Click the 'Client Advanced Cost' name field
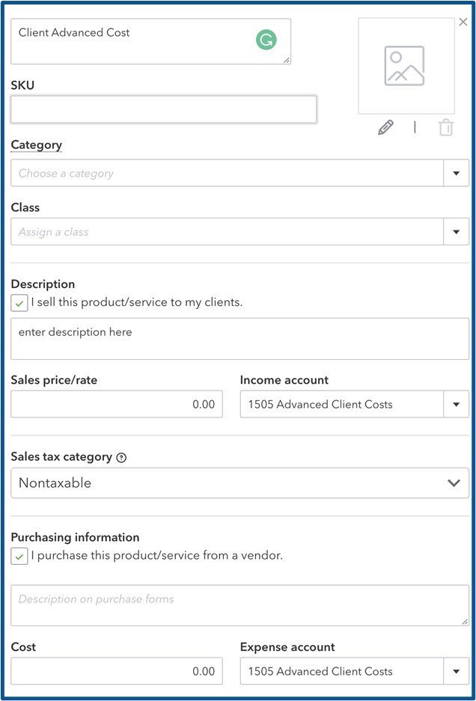The height and width of the screenshot is (701, 476). [x=135, y=41]
